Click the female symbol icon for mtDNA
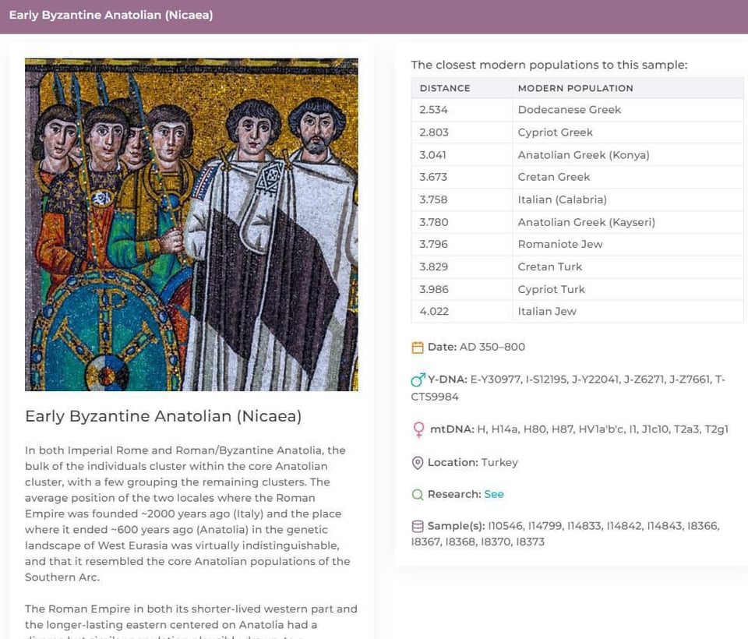Image resolution: width=748 pixels, height=639 pixels. click(x=418, y=430)
